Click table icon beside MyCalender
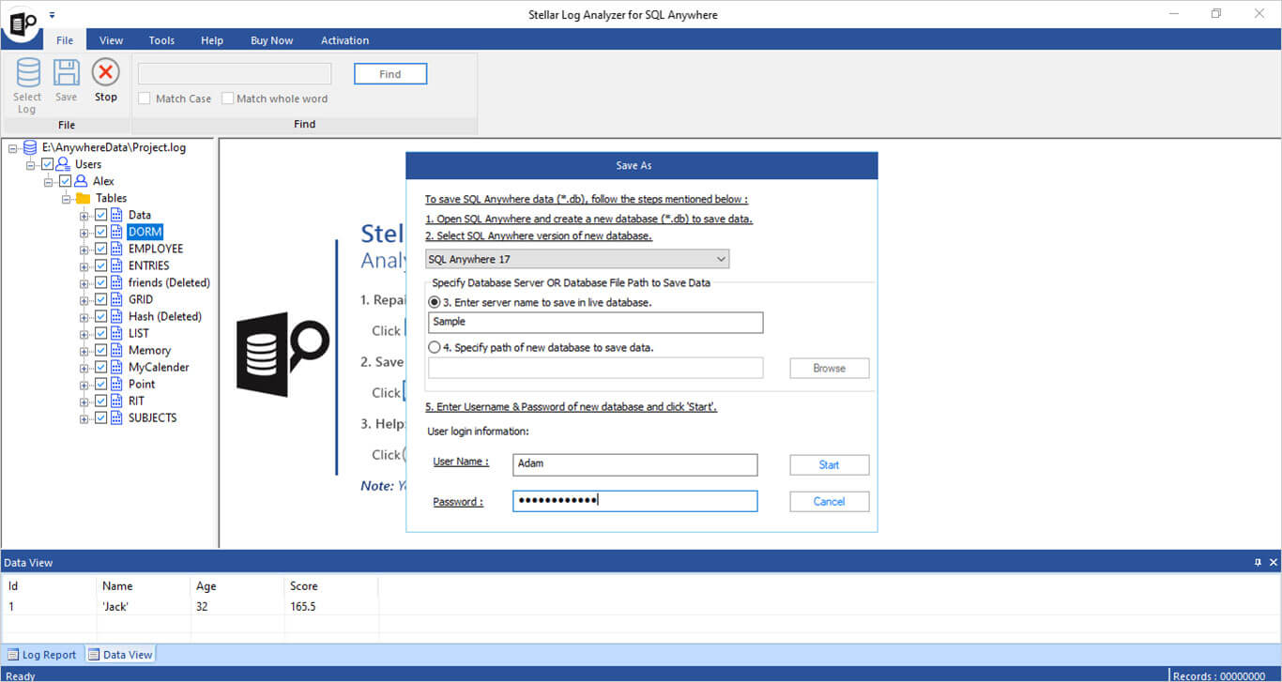Screen dimensions: 1282x682 116,367
